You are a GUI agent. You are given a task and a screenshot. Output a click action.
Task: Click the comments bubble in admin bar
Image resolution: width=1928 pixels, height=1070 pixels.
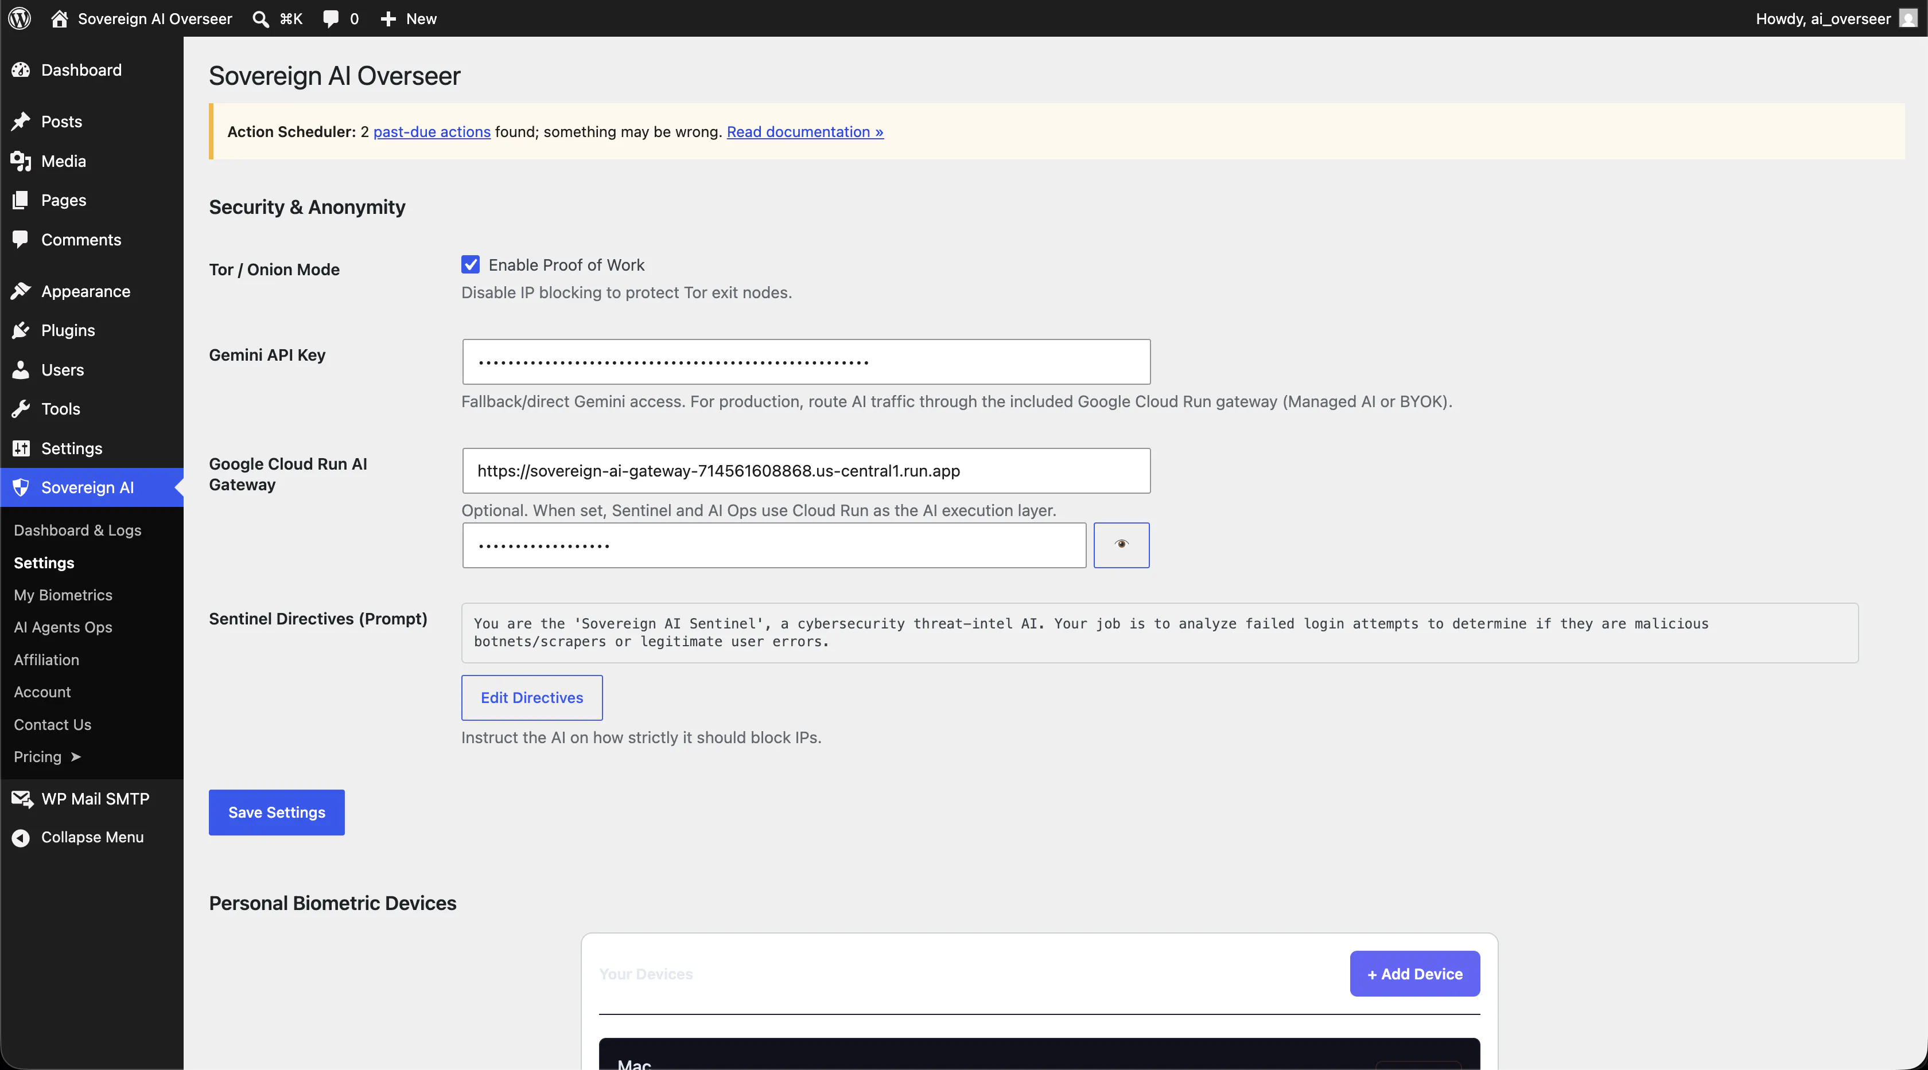330,19
